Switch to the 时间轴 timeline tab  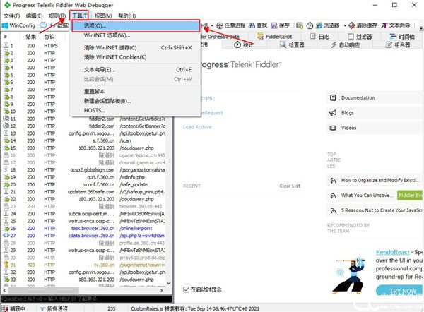[402, 36]
